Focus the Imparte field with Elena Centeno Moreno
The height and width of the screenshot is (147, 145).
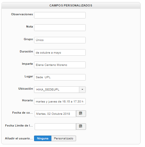coord(60,65)
